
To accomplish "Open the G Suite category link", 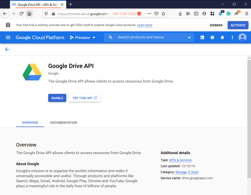I will tap(193, 172).
